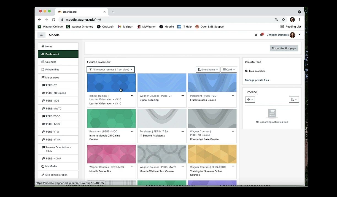Select Dashboard in the sidebar

pyautogui.click(x=58, y=54)
